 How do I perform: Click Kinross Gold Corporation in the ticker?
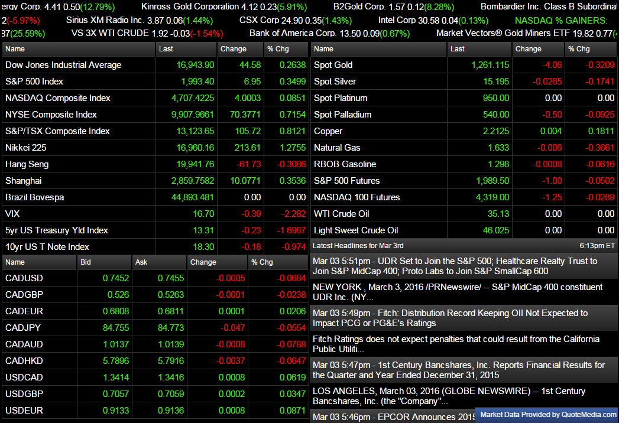[190, 7]
